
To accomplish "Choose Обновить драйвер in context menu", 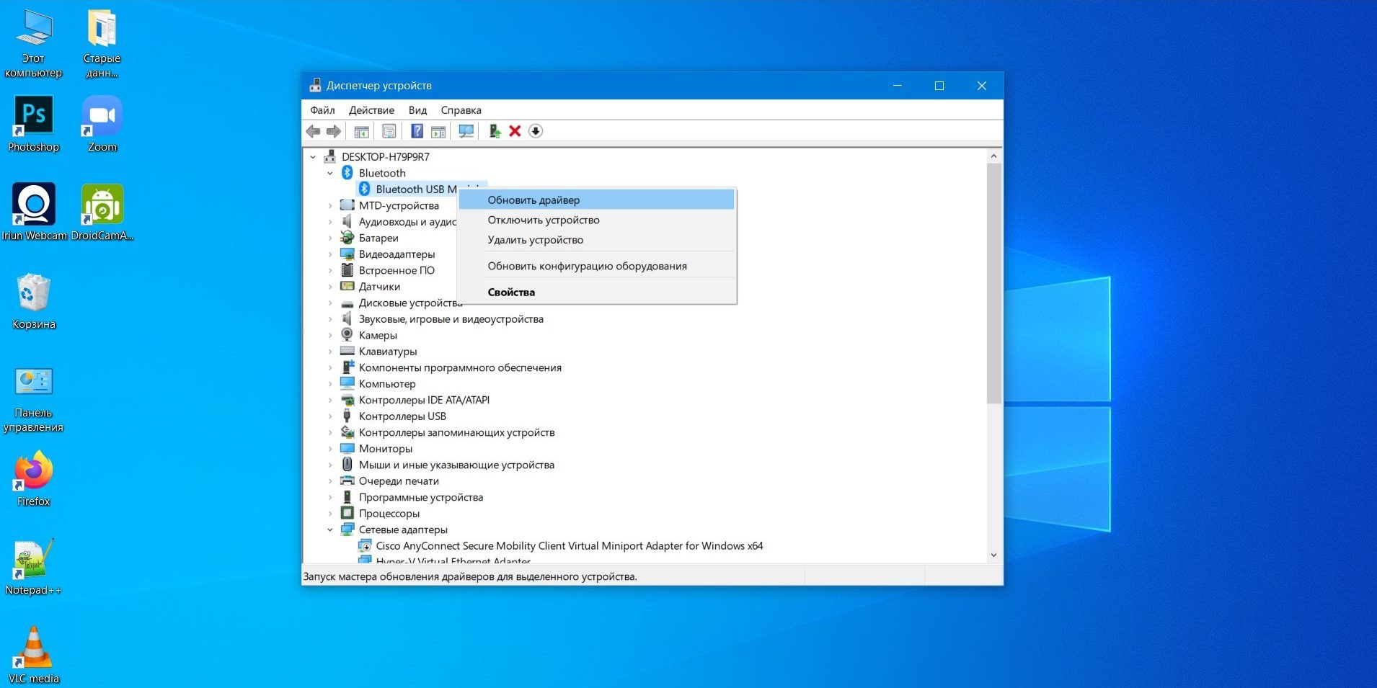I will pos(596,200).
